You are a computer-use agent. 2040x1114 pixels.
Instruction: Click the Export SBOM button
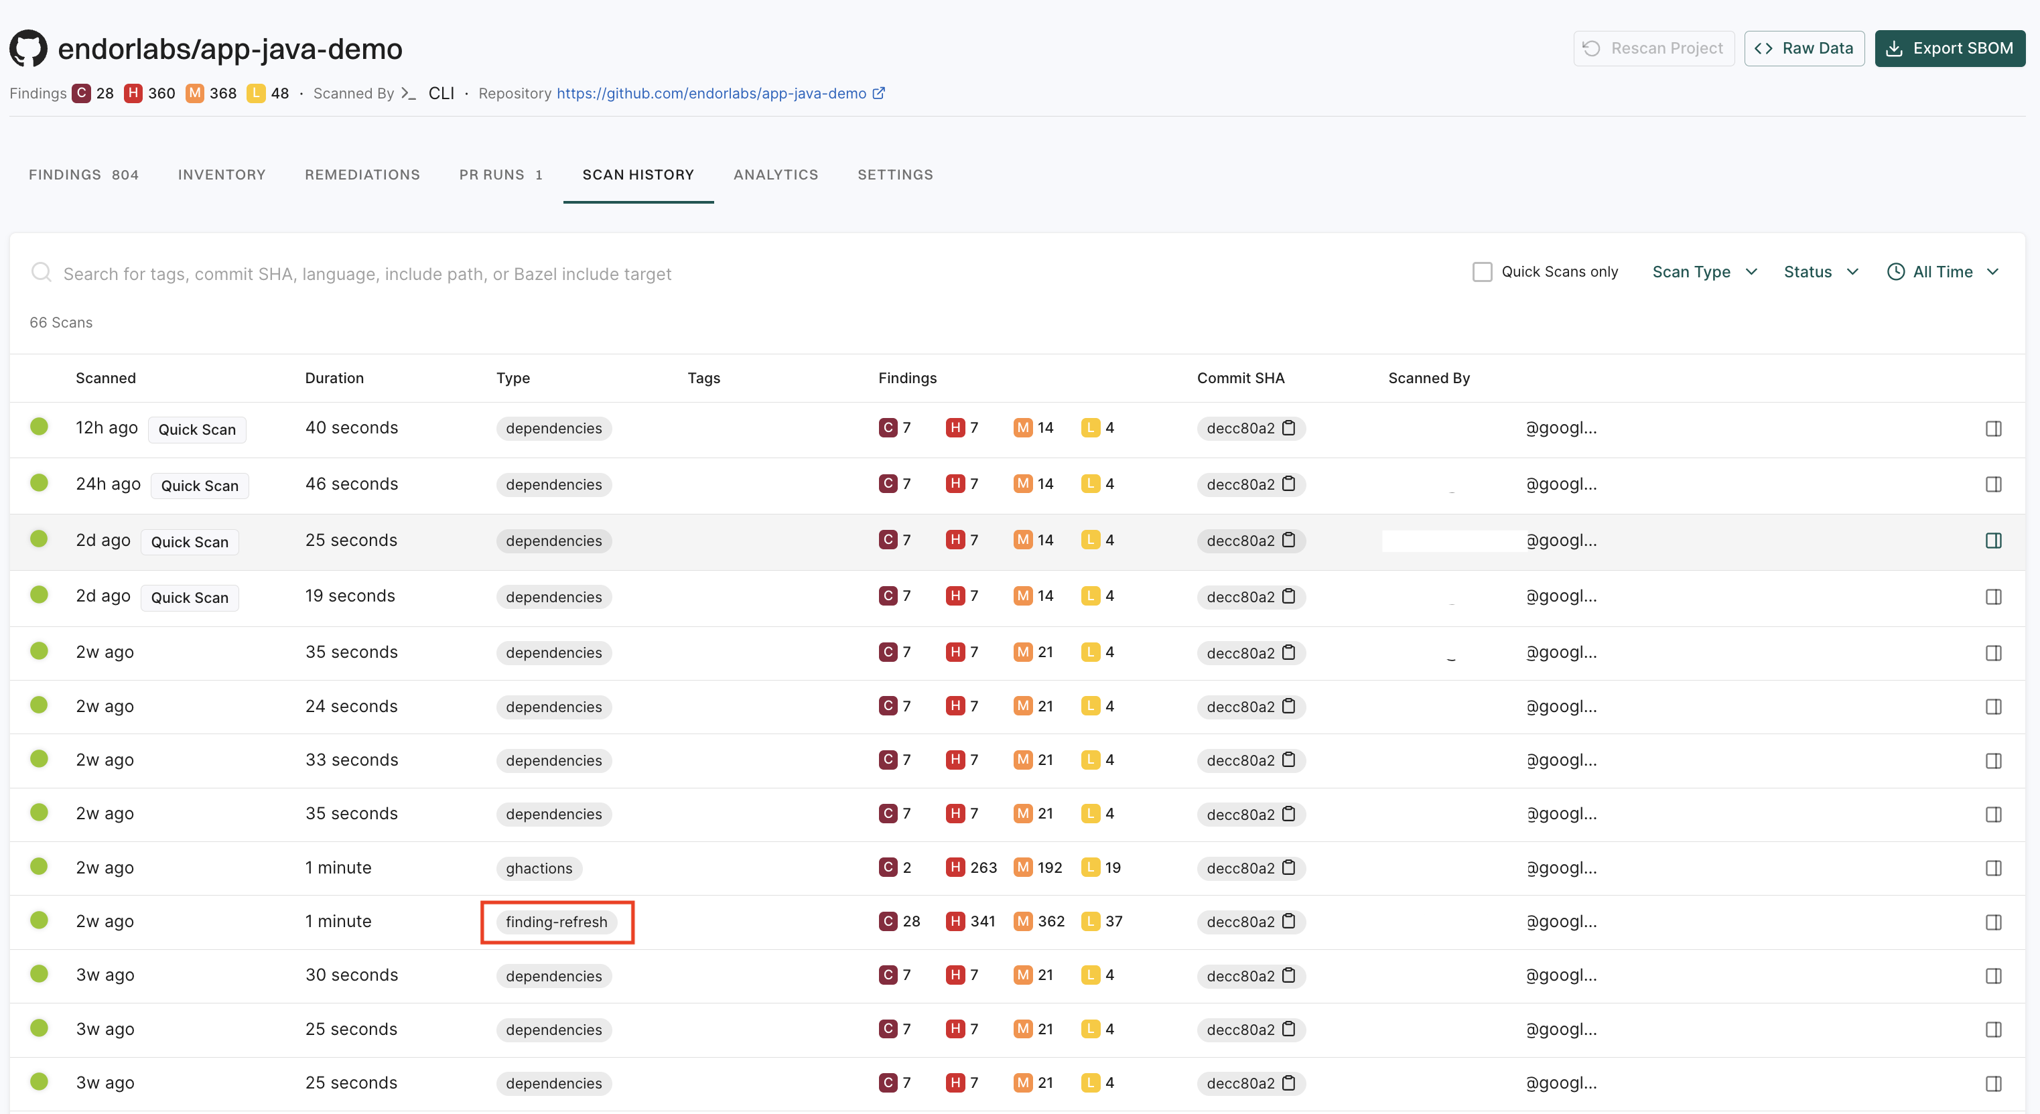click(x=1950, y=48)
